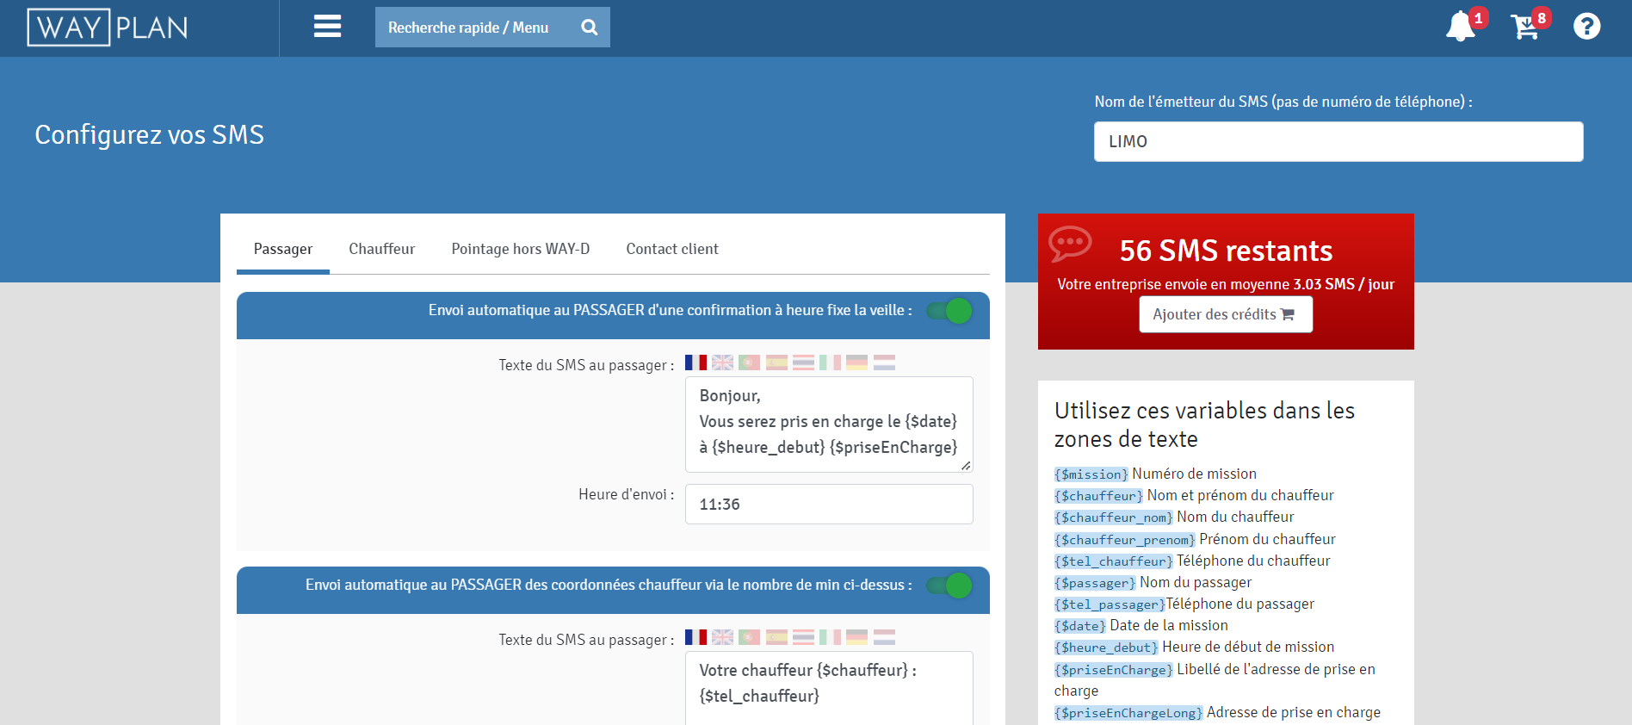Open the help question mark
Viewport: 1632px width, 725px height.
(1586, 27)
